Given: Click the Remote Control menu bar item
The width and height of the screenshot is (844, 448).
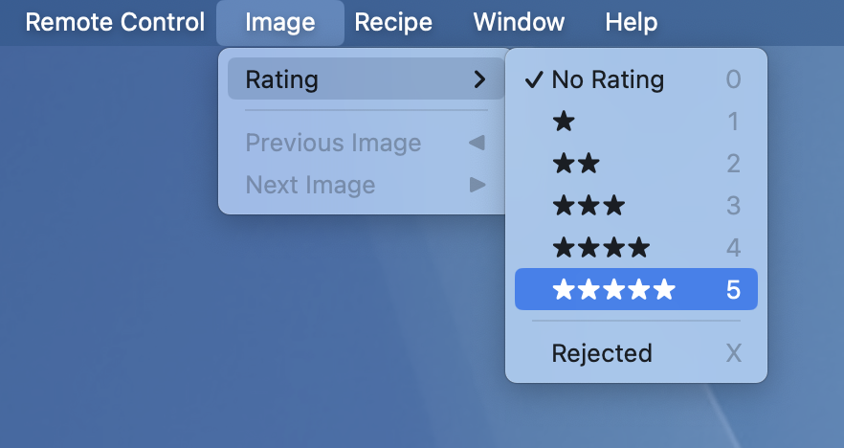Looking at the screenshot, I should click(115, 22).
